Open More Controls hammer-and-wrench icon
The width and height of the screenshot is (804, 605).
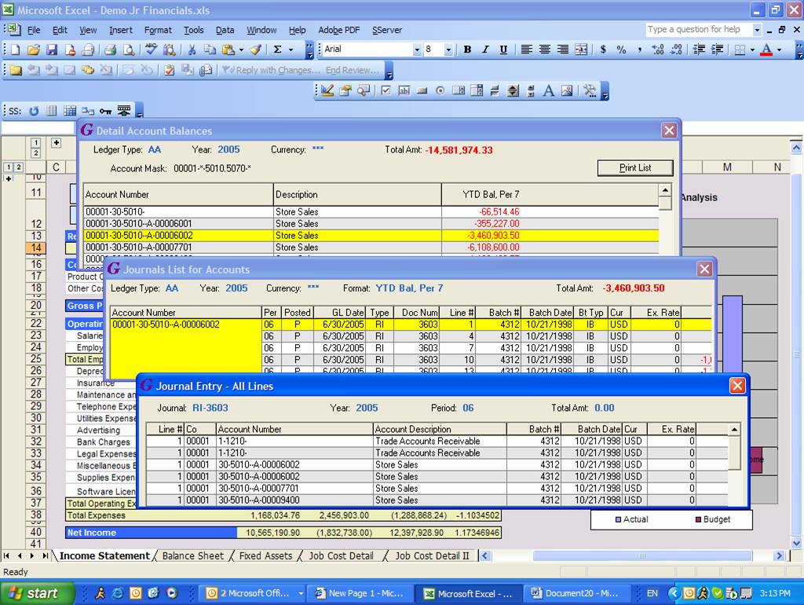pyautogui.click(x=590, y=91)
